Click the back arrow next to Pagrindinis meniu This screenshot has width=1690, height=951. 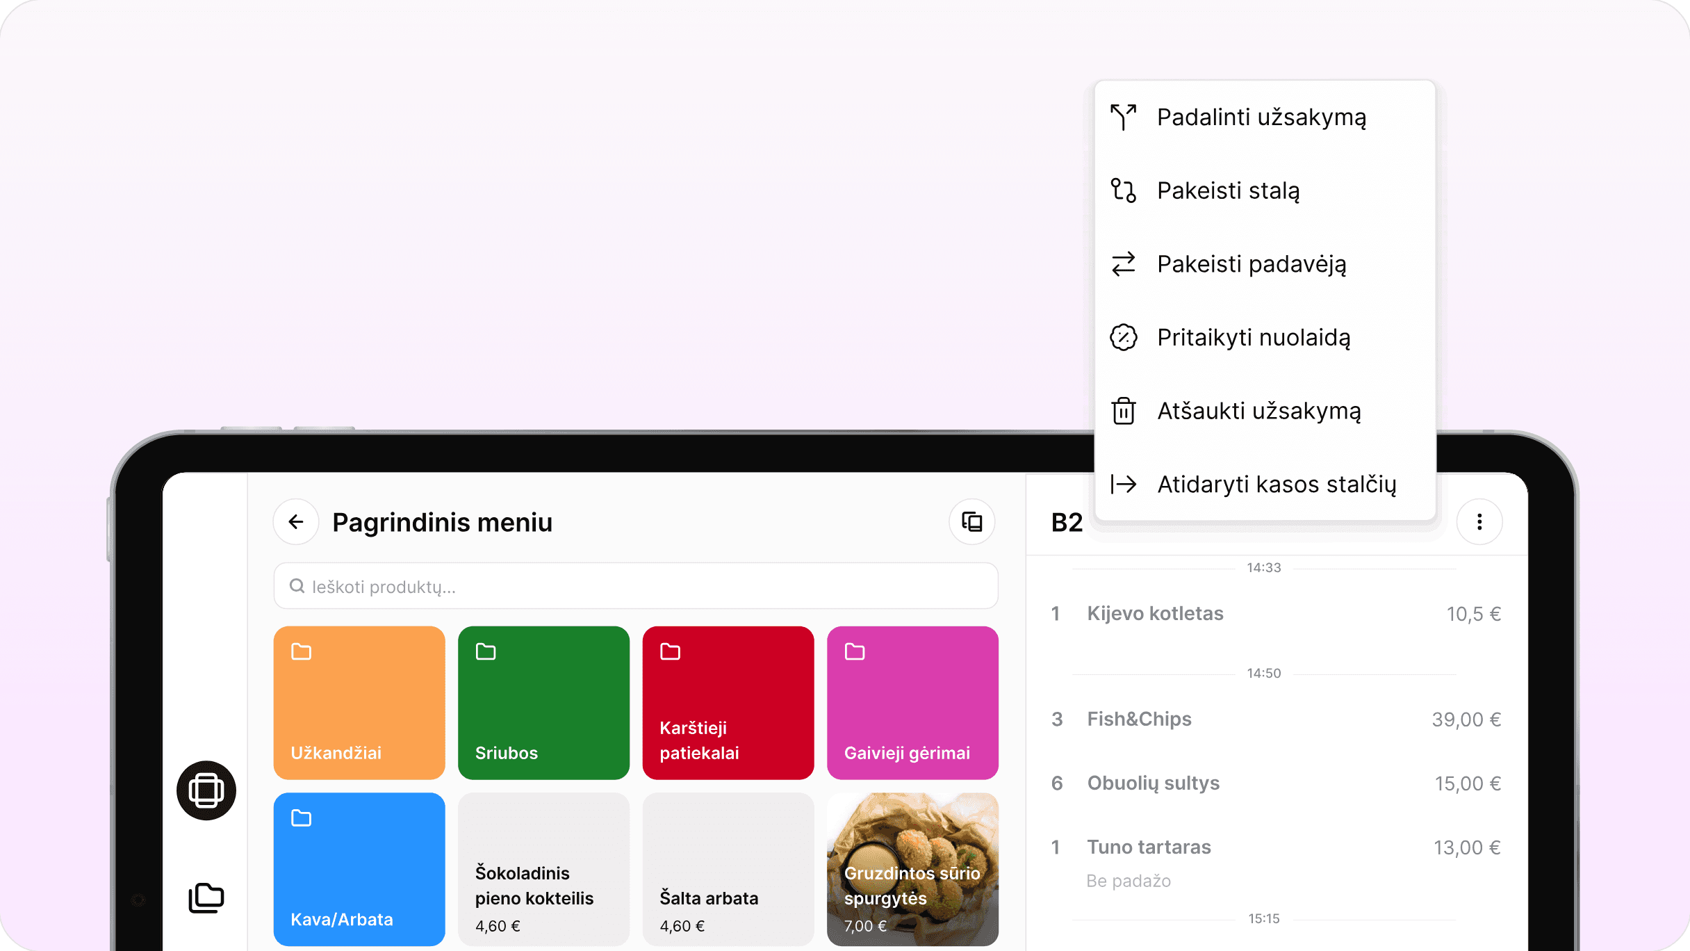(x=296, y=522)
